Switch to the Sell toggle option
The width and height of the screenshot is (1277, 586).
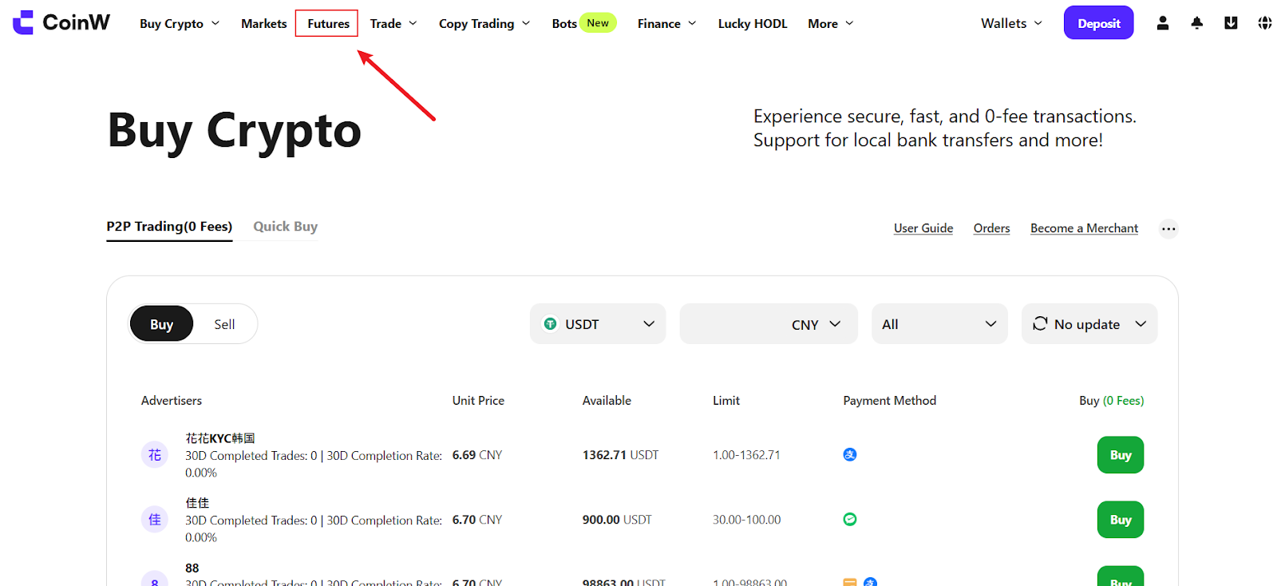224,324
